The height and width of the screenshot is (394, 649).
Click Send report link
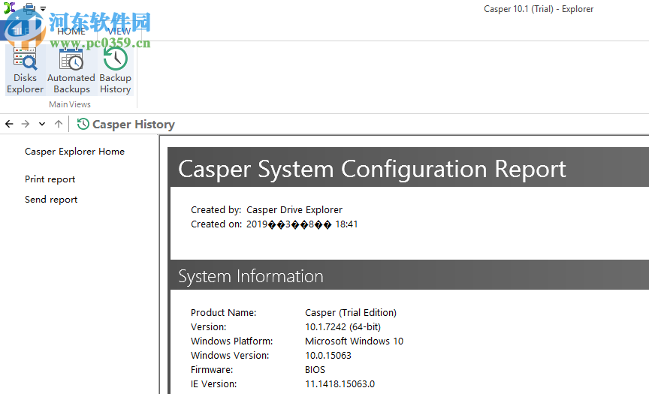(51, 200)
